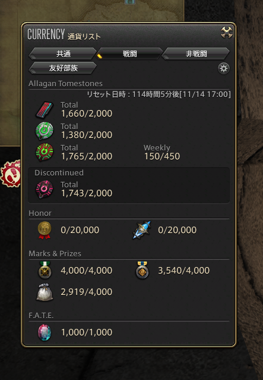Click the bicolor gemstone icon
The width and height of the screenshot is (263, 380).
45,332
